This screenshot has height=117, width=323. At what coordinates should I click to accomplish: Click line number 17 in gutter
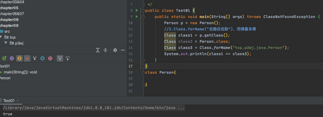130,66
